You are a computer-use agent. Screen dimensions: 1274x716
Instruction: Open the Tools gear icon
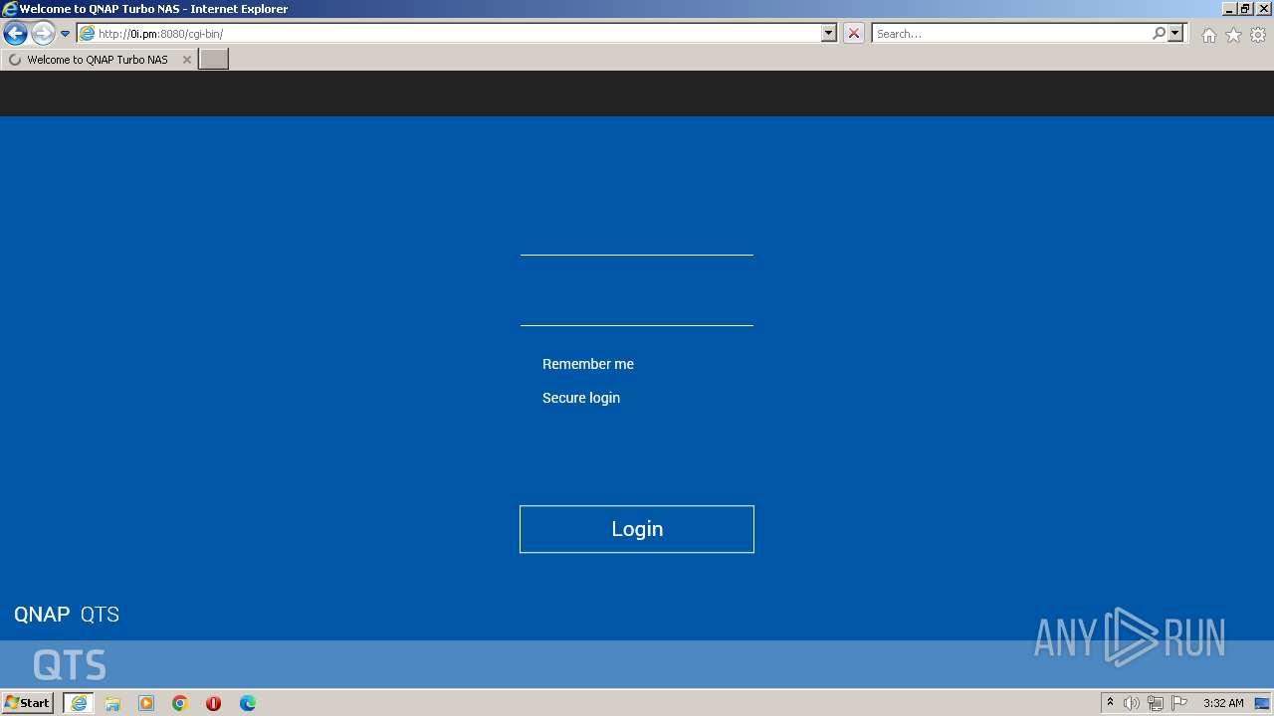pos(1258,35)
